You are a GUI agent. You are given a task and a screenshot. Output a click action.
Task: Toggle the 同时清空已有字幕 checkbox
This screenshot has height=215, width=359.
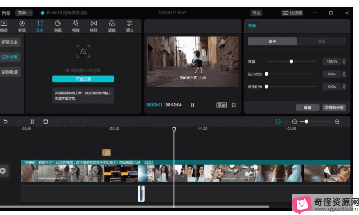[68, 70]
